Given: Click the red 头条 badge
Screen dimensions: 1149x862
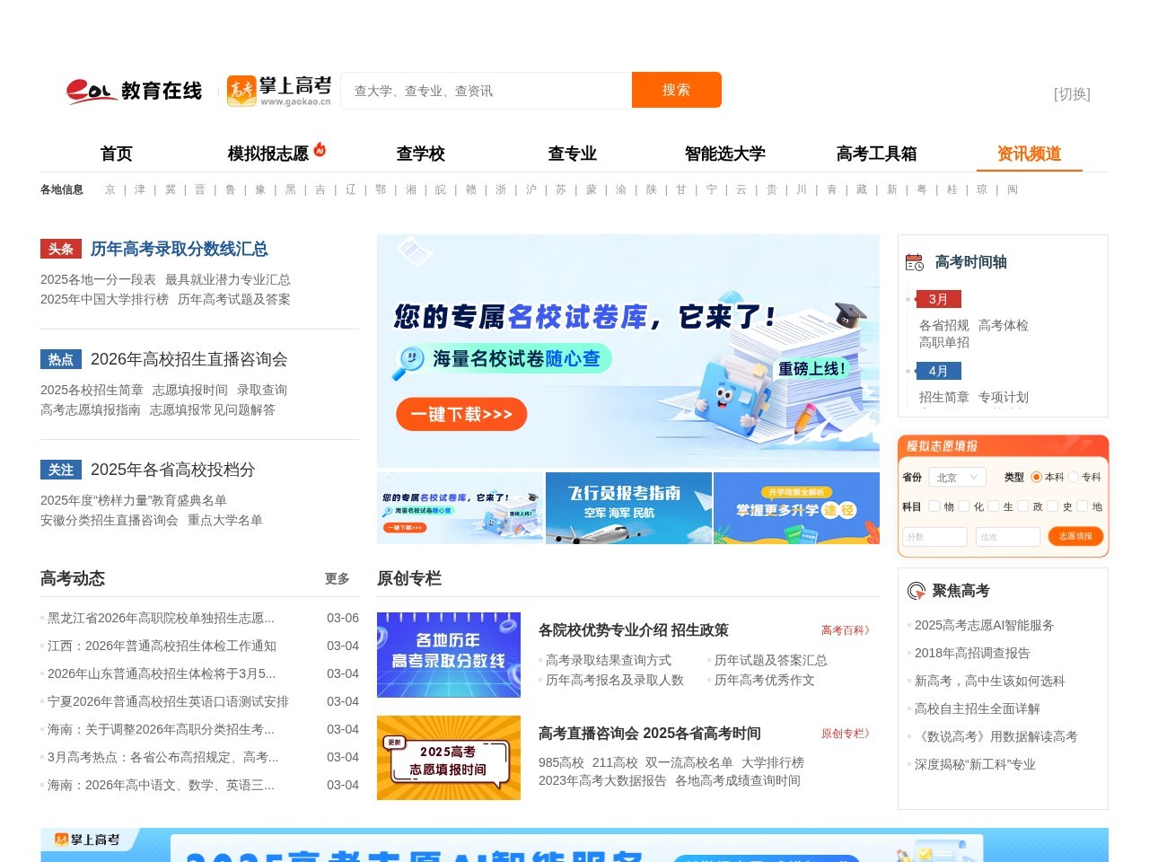Looking at the screenshot, I should [x=61, y=249].
